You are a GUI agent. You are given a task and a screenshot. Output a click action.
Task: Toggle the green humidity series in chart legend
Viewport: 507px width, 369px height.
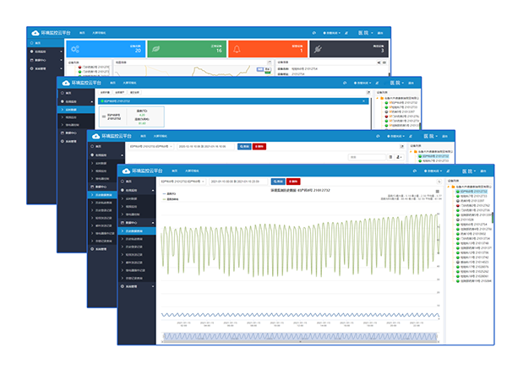pos(170,199)
